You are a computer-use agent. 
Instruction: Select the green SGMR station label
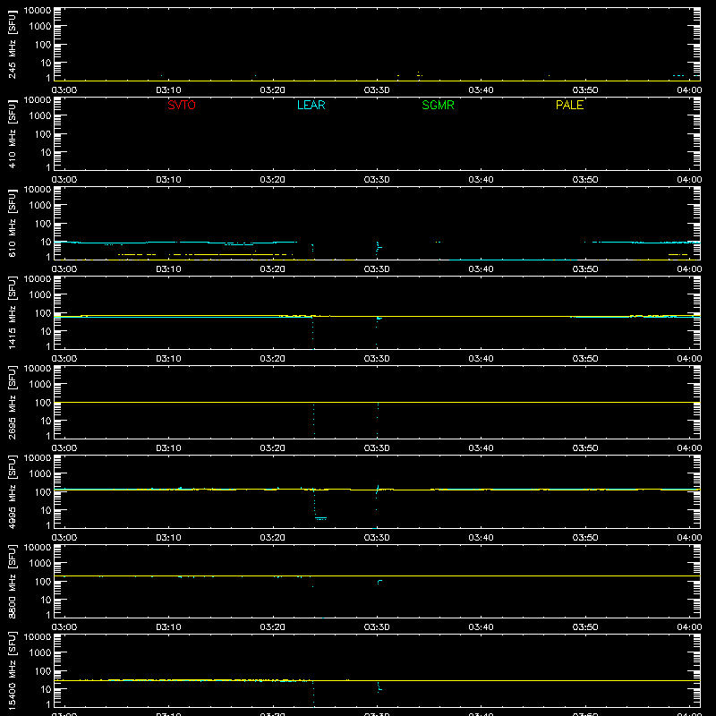pos(438,105)
